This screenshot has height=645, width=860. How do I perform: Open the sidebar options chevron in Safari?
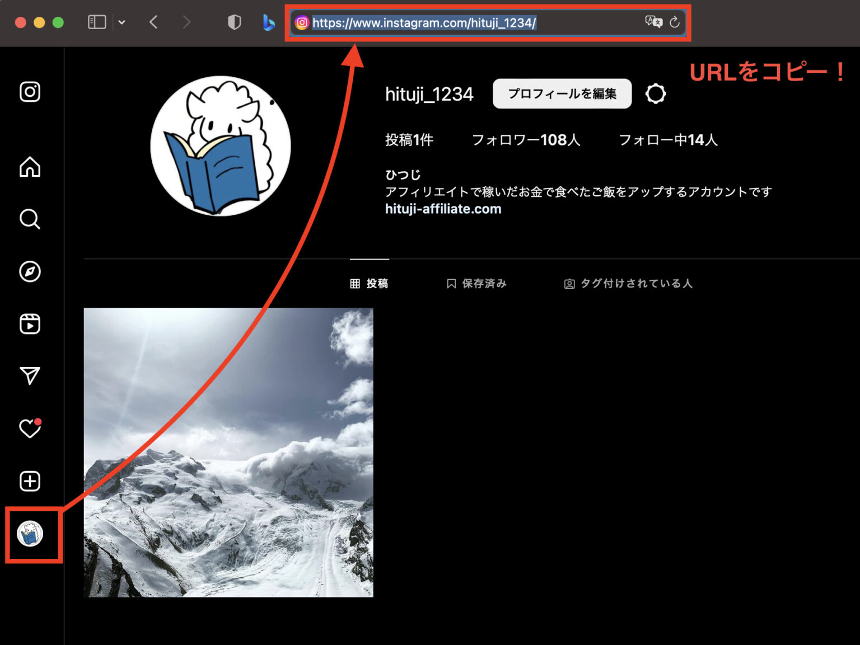122,22
